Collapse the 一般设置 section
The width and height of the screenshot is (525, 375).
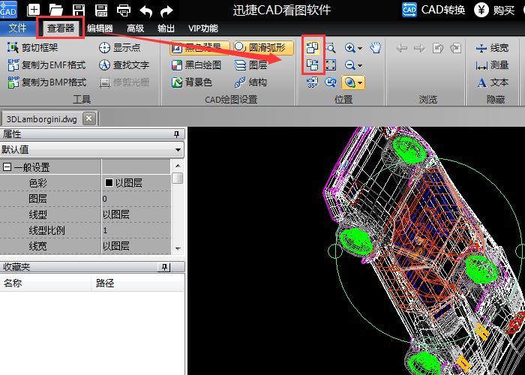coord(7,166)
